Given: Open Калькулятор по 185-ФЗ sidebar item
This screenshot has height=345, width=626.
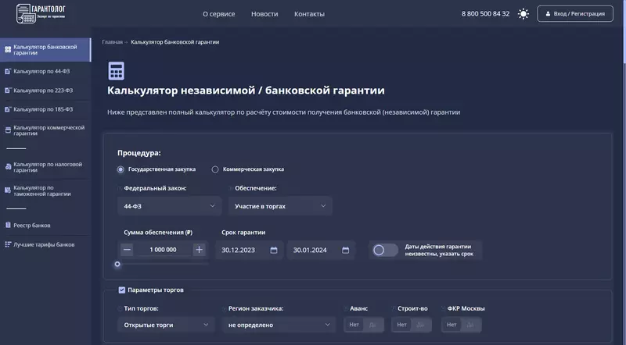Looking at the screenshot, I should click(x=45, y=109).
